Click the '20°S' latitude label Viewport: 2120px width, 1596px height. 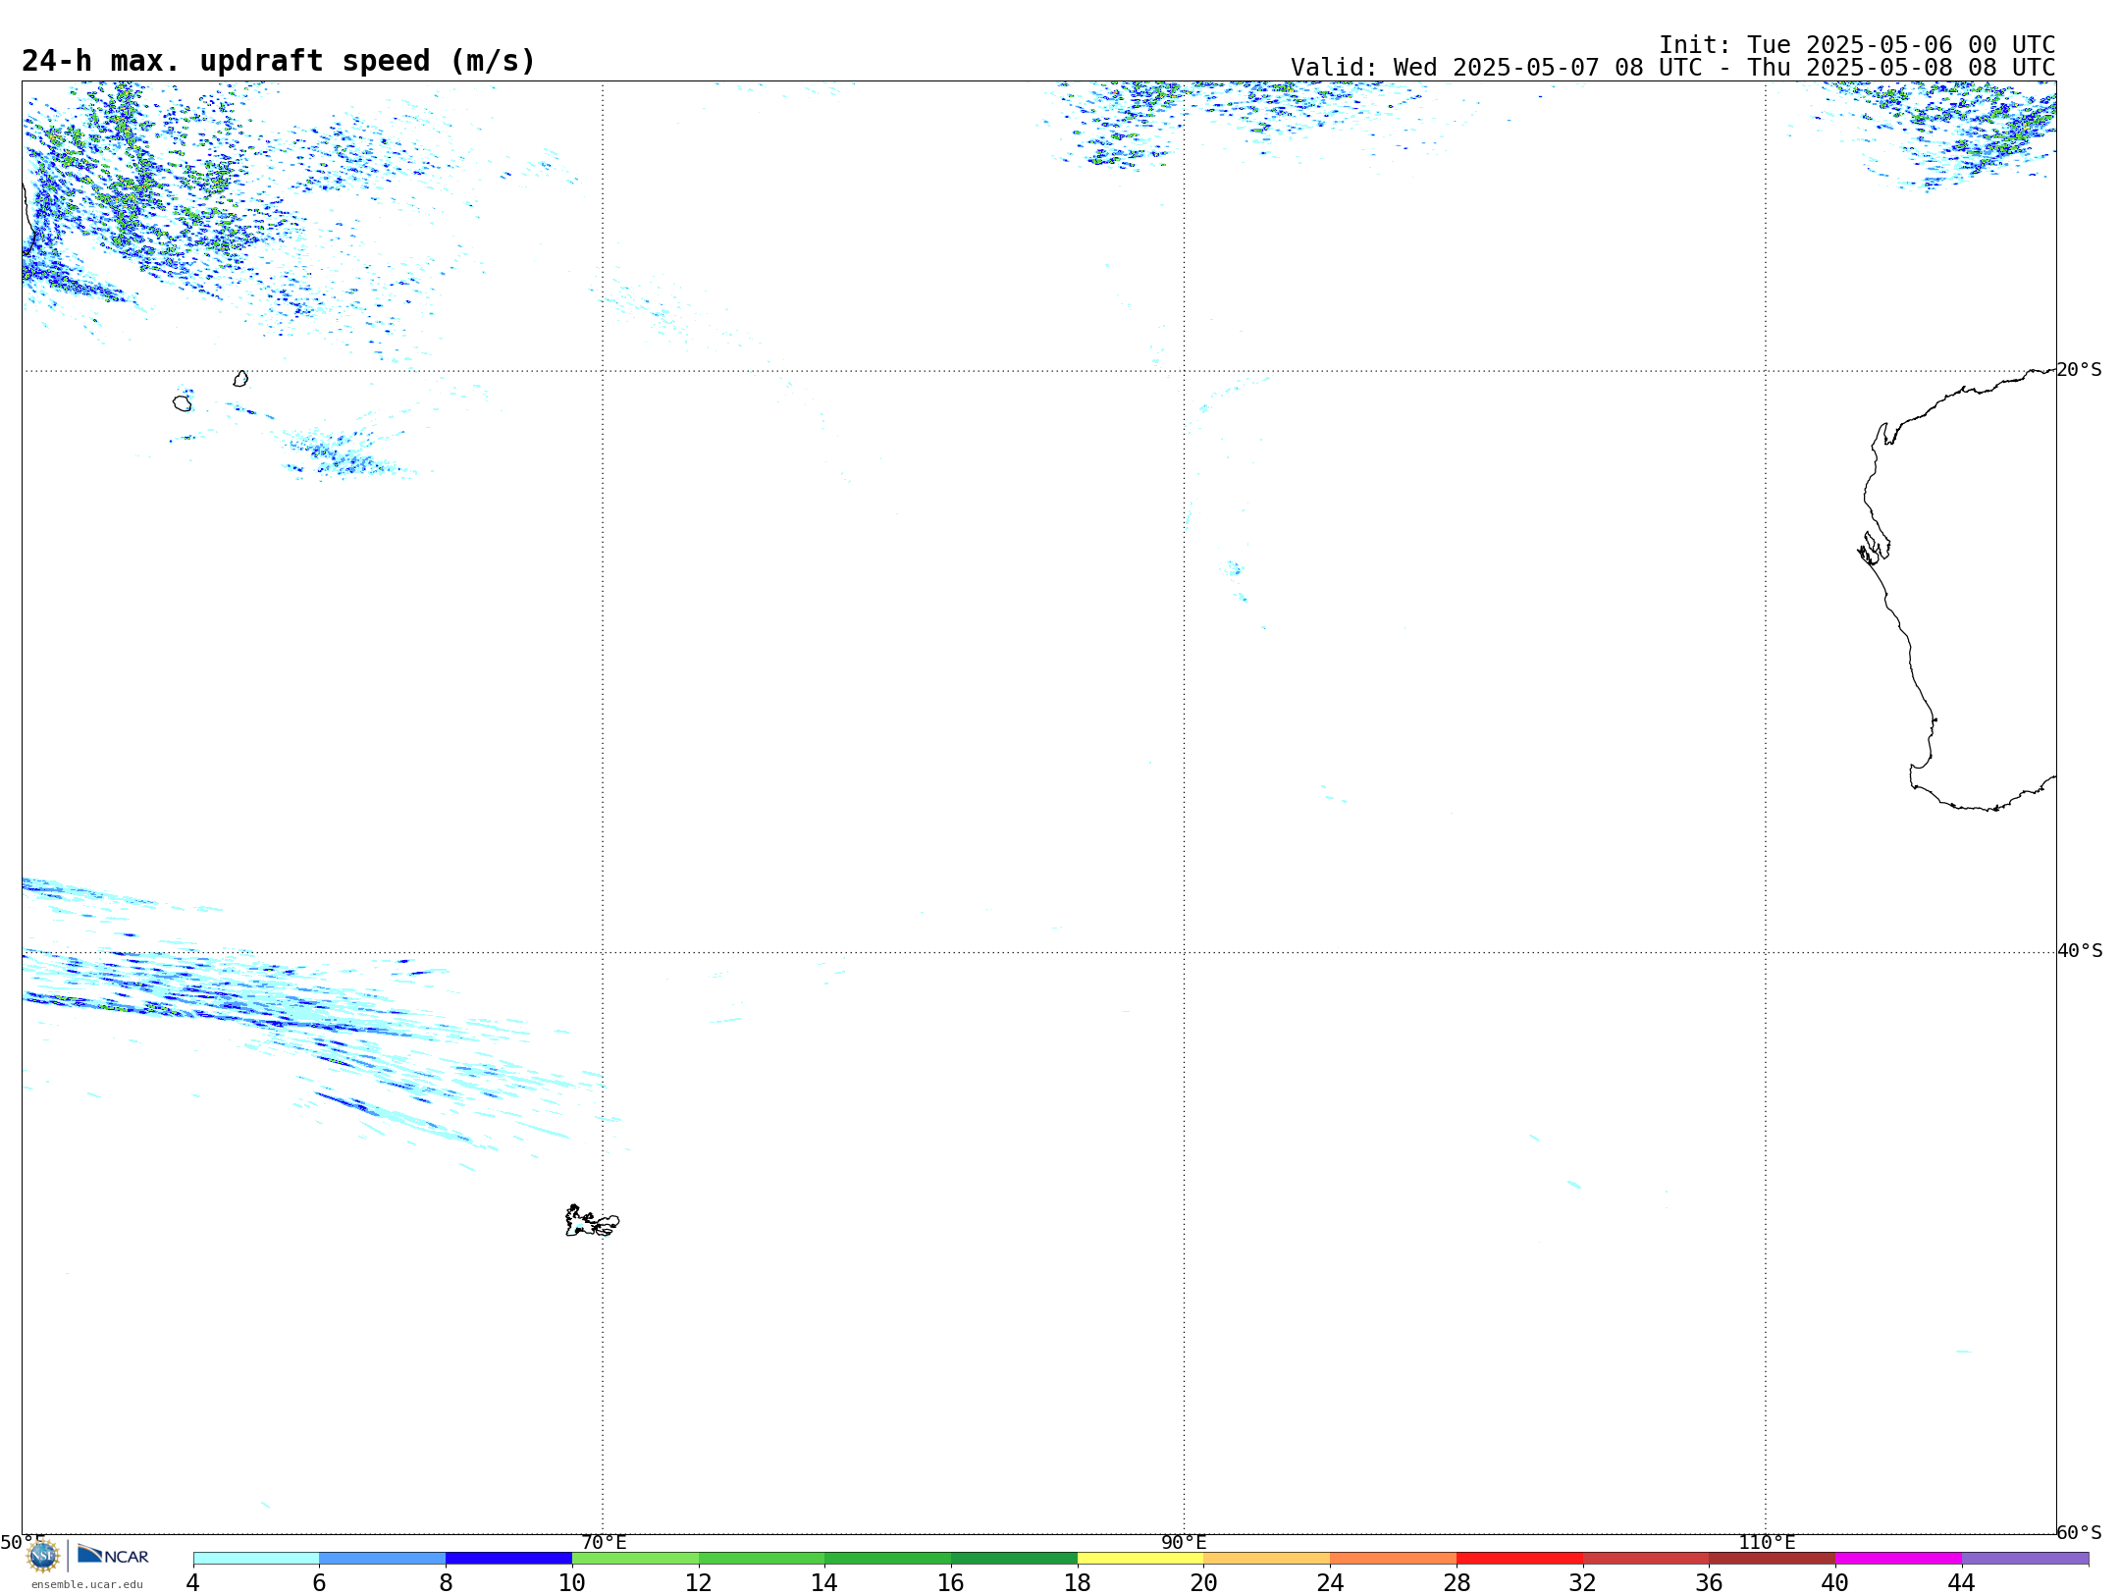[x=2080, y=370]
